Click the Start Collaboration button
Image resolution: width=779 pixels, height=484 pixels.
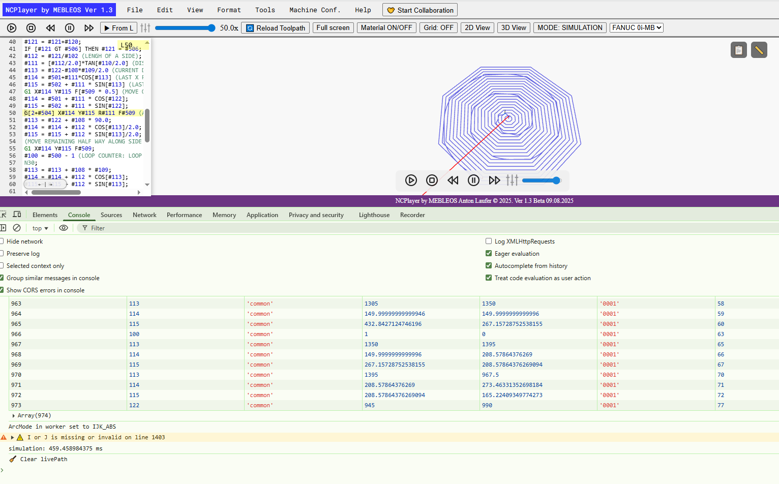pyautogui.click(x=420, y=10)
